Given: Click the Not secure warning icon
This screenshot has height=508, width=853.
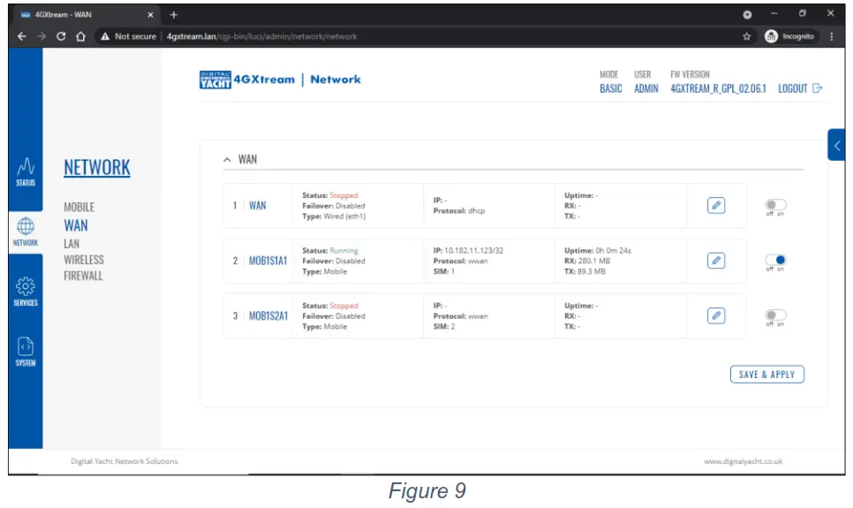Looking at the screenshot, I should (x=105, y=36).
